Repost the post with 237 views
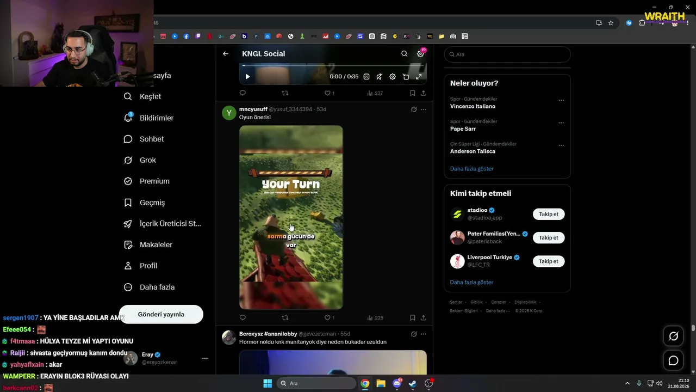The width and height of the screenshot is (696, 392). [285, 93]
